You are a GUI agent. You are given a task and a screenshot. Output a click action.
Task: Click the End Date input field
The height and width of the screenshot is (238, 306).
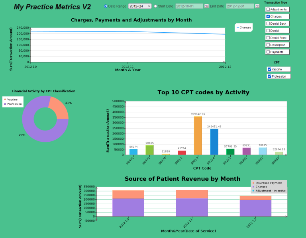tap(240, 6)
